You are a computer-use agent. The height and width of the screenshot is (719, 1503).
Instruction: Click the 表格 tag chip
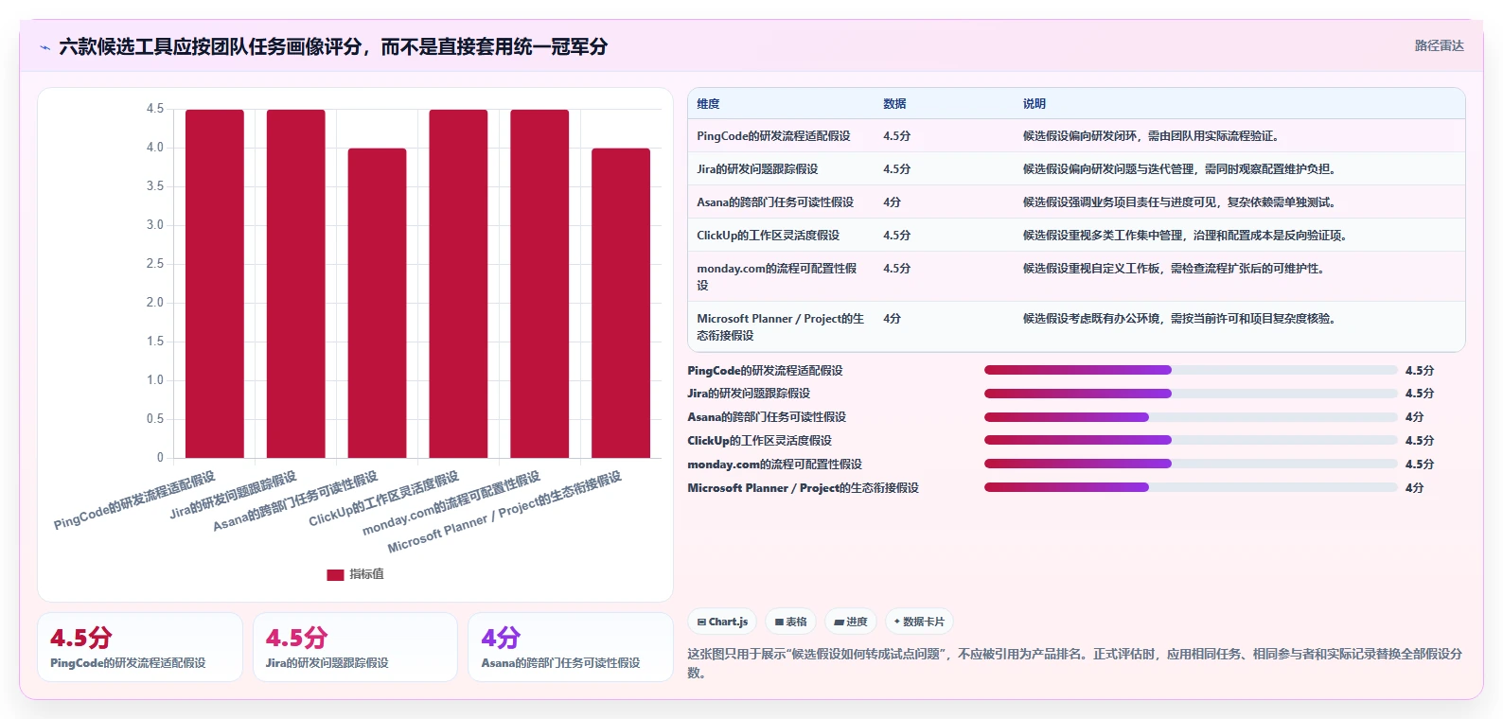[790, 622]
